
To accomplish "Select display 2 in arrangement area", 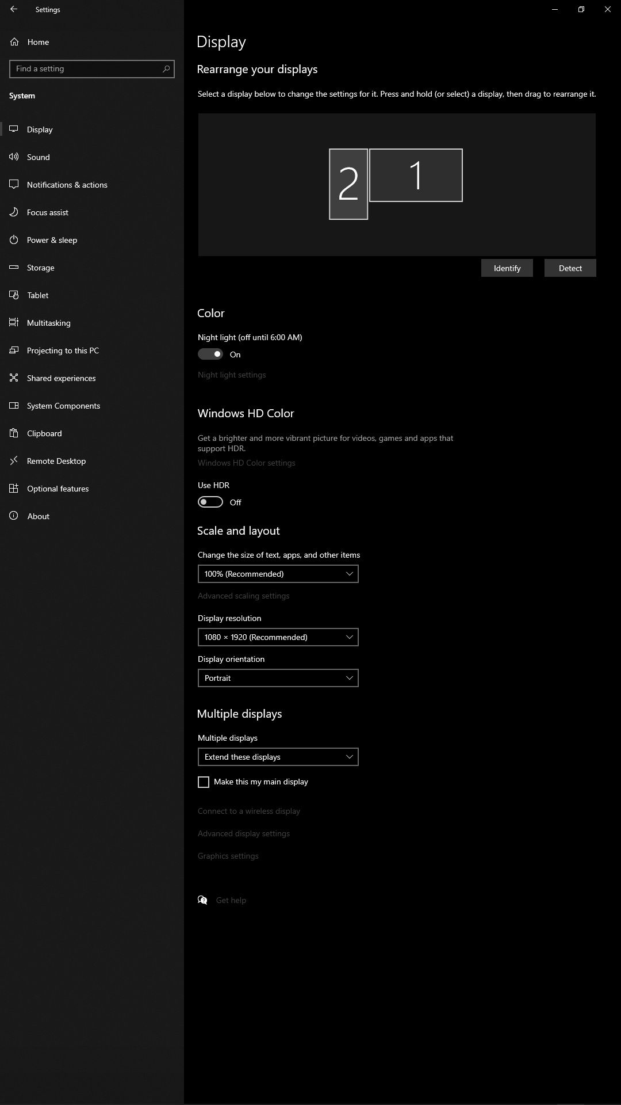I will pos(348,184).
